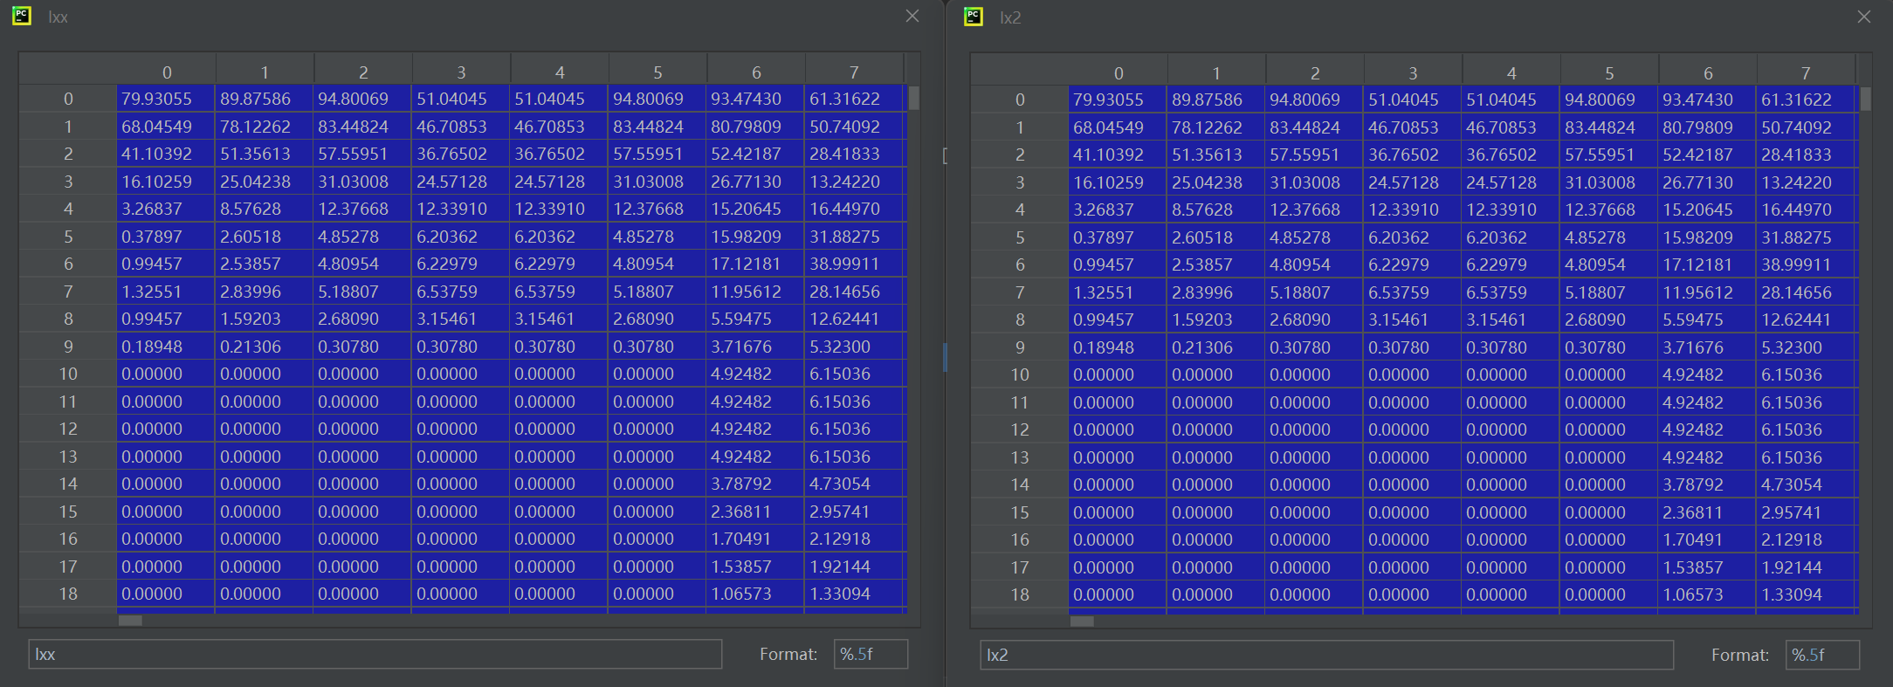Select row header 4 in the Ix2 table
Screen dimensions: 1893x687
[1020, 210]
